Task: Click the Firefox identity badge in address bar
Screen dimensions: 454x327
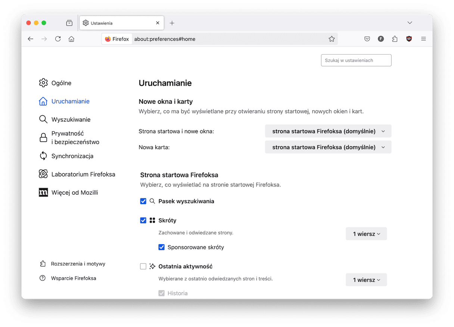Action: [x=117, y=39]
